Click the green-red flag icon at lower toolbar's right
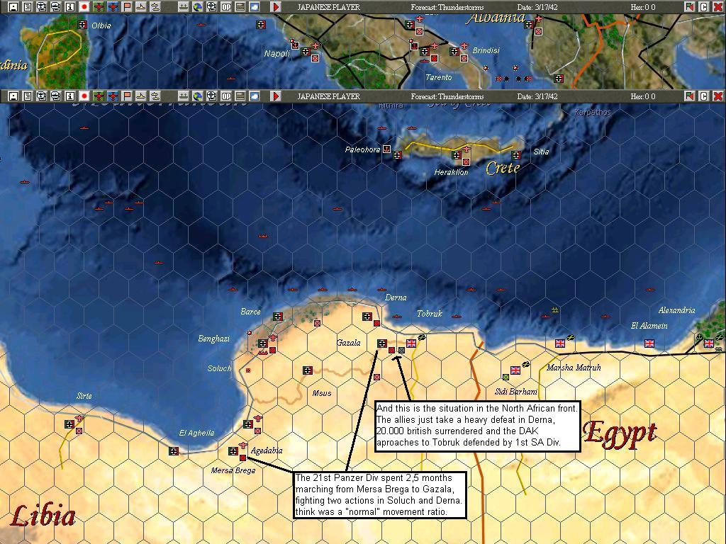 (x=689, y=96)
